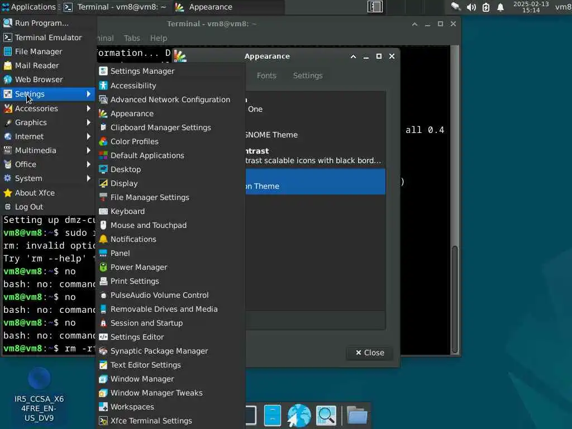The width and height of the screenshot is (572, 429).
Task: Click the Applications panel button
Action: coord(30,7)
